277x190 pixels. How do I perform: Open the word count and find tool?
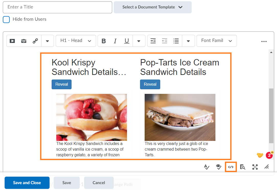tap(243, 167)
